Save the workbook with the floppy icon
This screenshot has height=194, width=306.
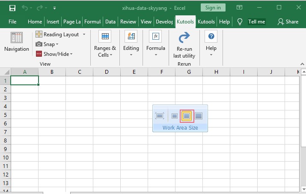point(12,8)
